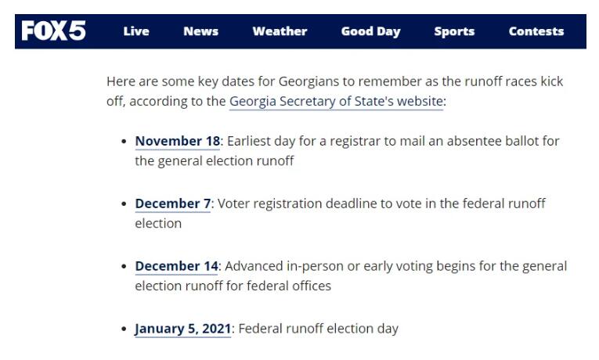Screen dimensions: 599x360
Task: Open the Sports section
Action: [454, 31]
